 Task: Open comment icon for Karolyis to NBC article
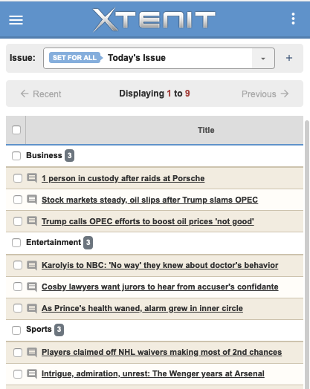[x=32, y=265]
